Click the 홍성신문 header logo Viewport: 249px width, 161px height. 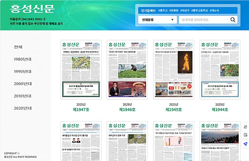(32, 9)
